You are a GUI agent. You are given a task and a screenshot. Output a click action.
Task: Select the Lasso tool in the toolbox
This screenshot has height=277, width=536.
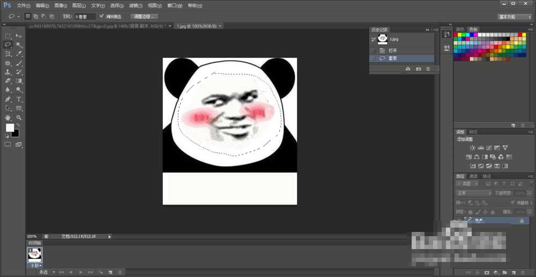[8, 45]
